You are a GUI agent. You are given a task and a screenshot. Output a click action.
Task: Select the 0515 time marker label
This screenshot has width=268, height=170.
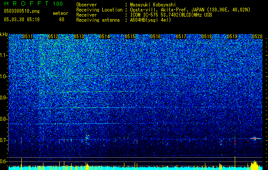tap(130, 37)
